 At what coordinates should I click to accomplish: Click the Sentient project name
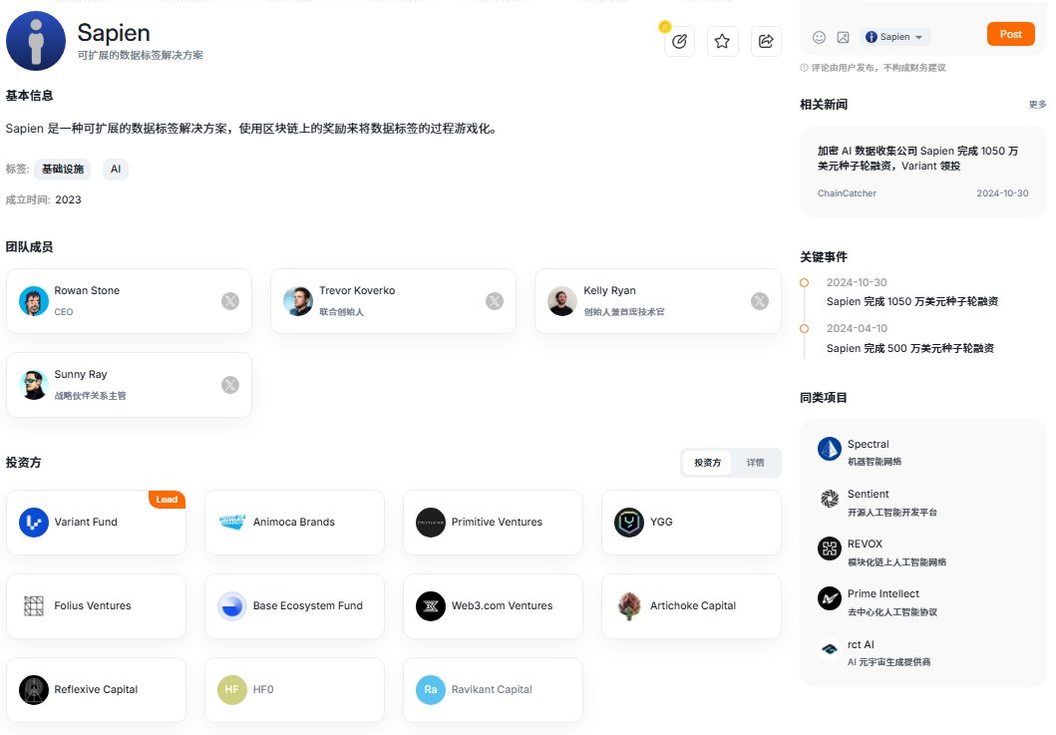tap(869, 494)
